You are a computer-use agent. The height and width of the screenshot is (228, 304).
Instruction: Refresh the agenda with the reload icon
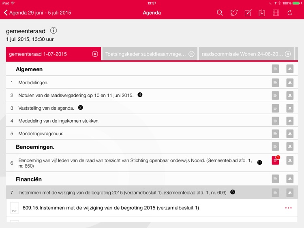pos(290,13)
